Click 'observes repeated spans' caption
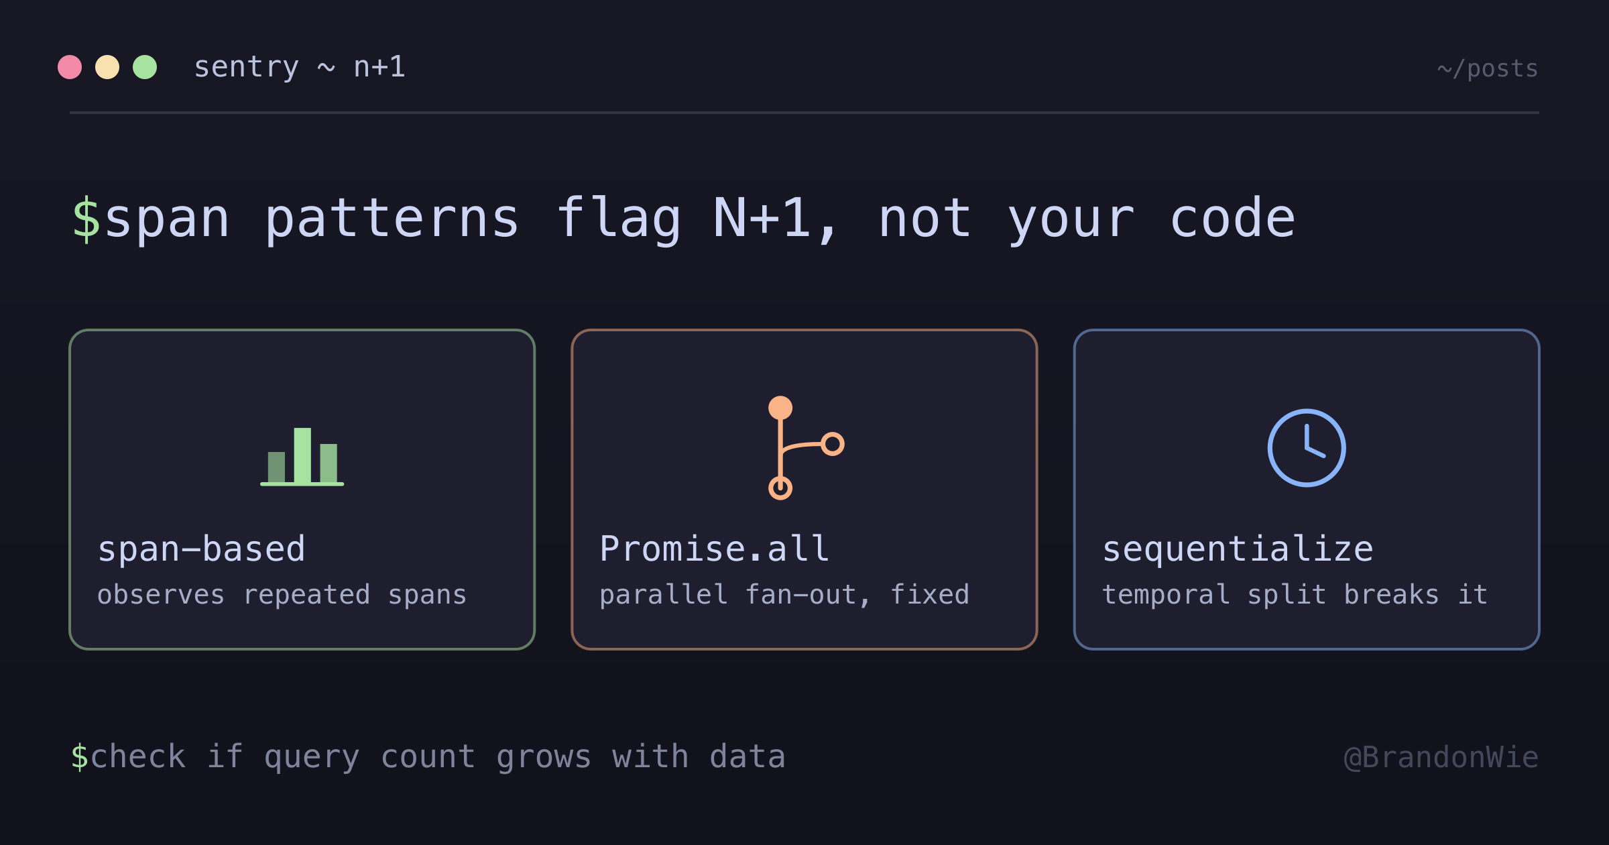The image size is (1609, 845). pos(282,595)
